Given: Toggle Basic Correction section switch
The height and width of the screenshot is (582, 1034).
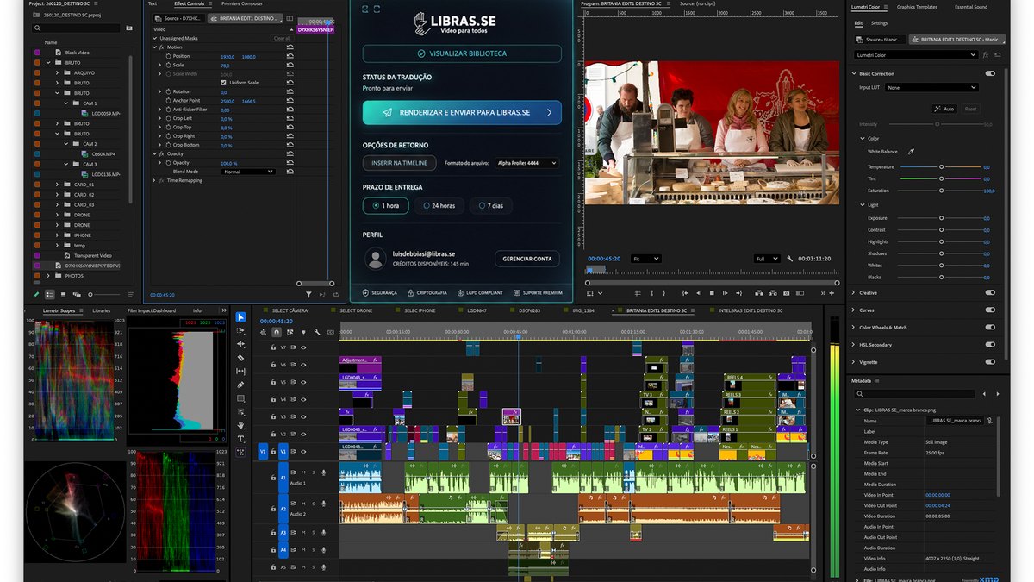Looking at the screenshot, I should click(990, 73).
